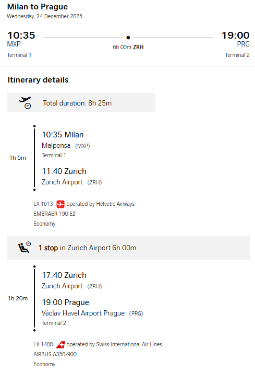Screen dimensions: 255x374
Task: Click the seated passenger stopover icon
Action: pos(25,248)
